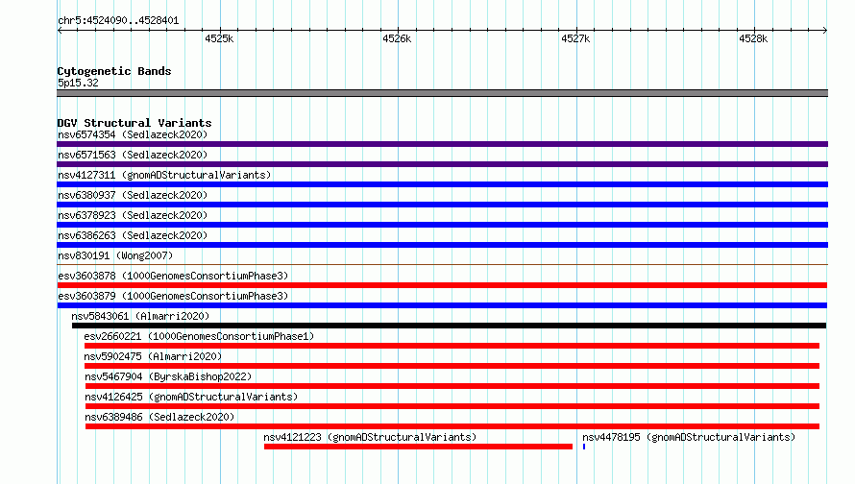Click the tiny blue mark under nsv4478195
Viewport: 855px width, 484px height.
[584, 447]
